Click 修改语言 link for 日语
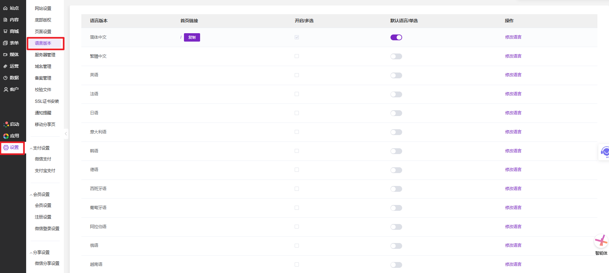The width and height of the screenshot is (609, 273). click(513, 113)
